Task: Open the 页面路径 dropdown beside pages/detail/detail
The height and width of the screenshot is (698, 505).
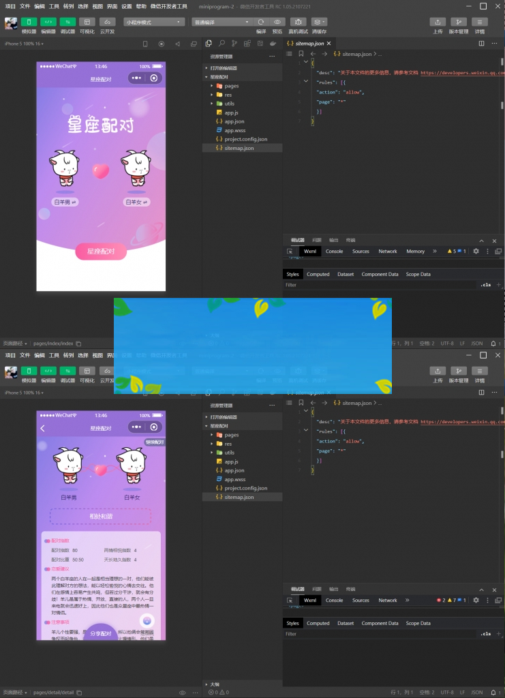Action: coord(15,693)
